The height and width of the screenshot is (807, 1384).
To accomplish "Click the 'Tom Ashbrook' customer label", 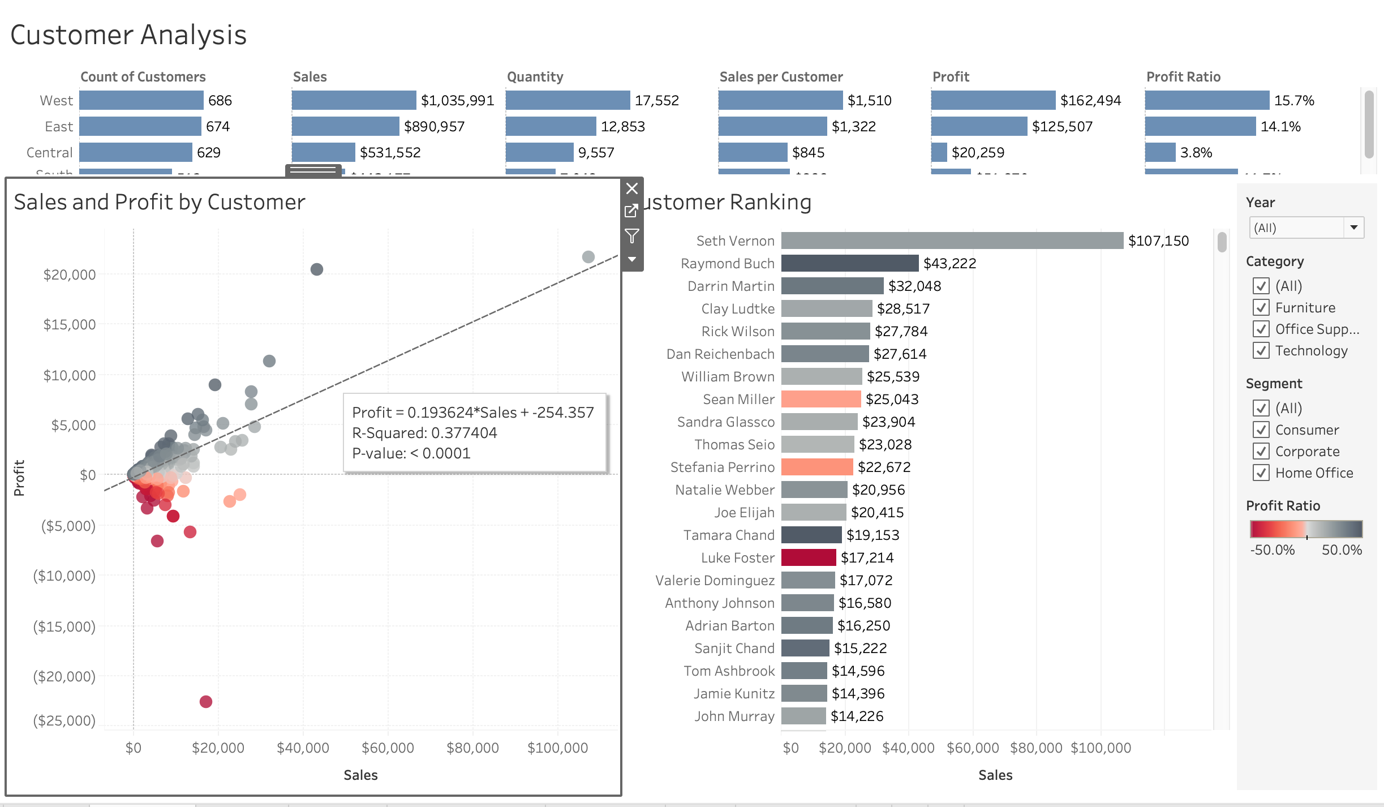I will (x=729, y=671).
